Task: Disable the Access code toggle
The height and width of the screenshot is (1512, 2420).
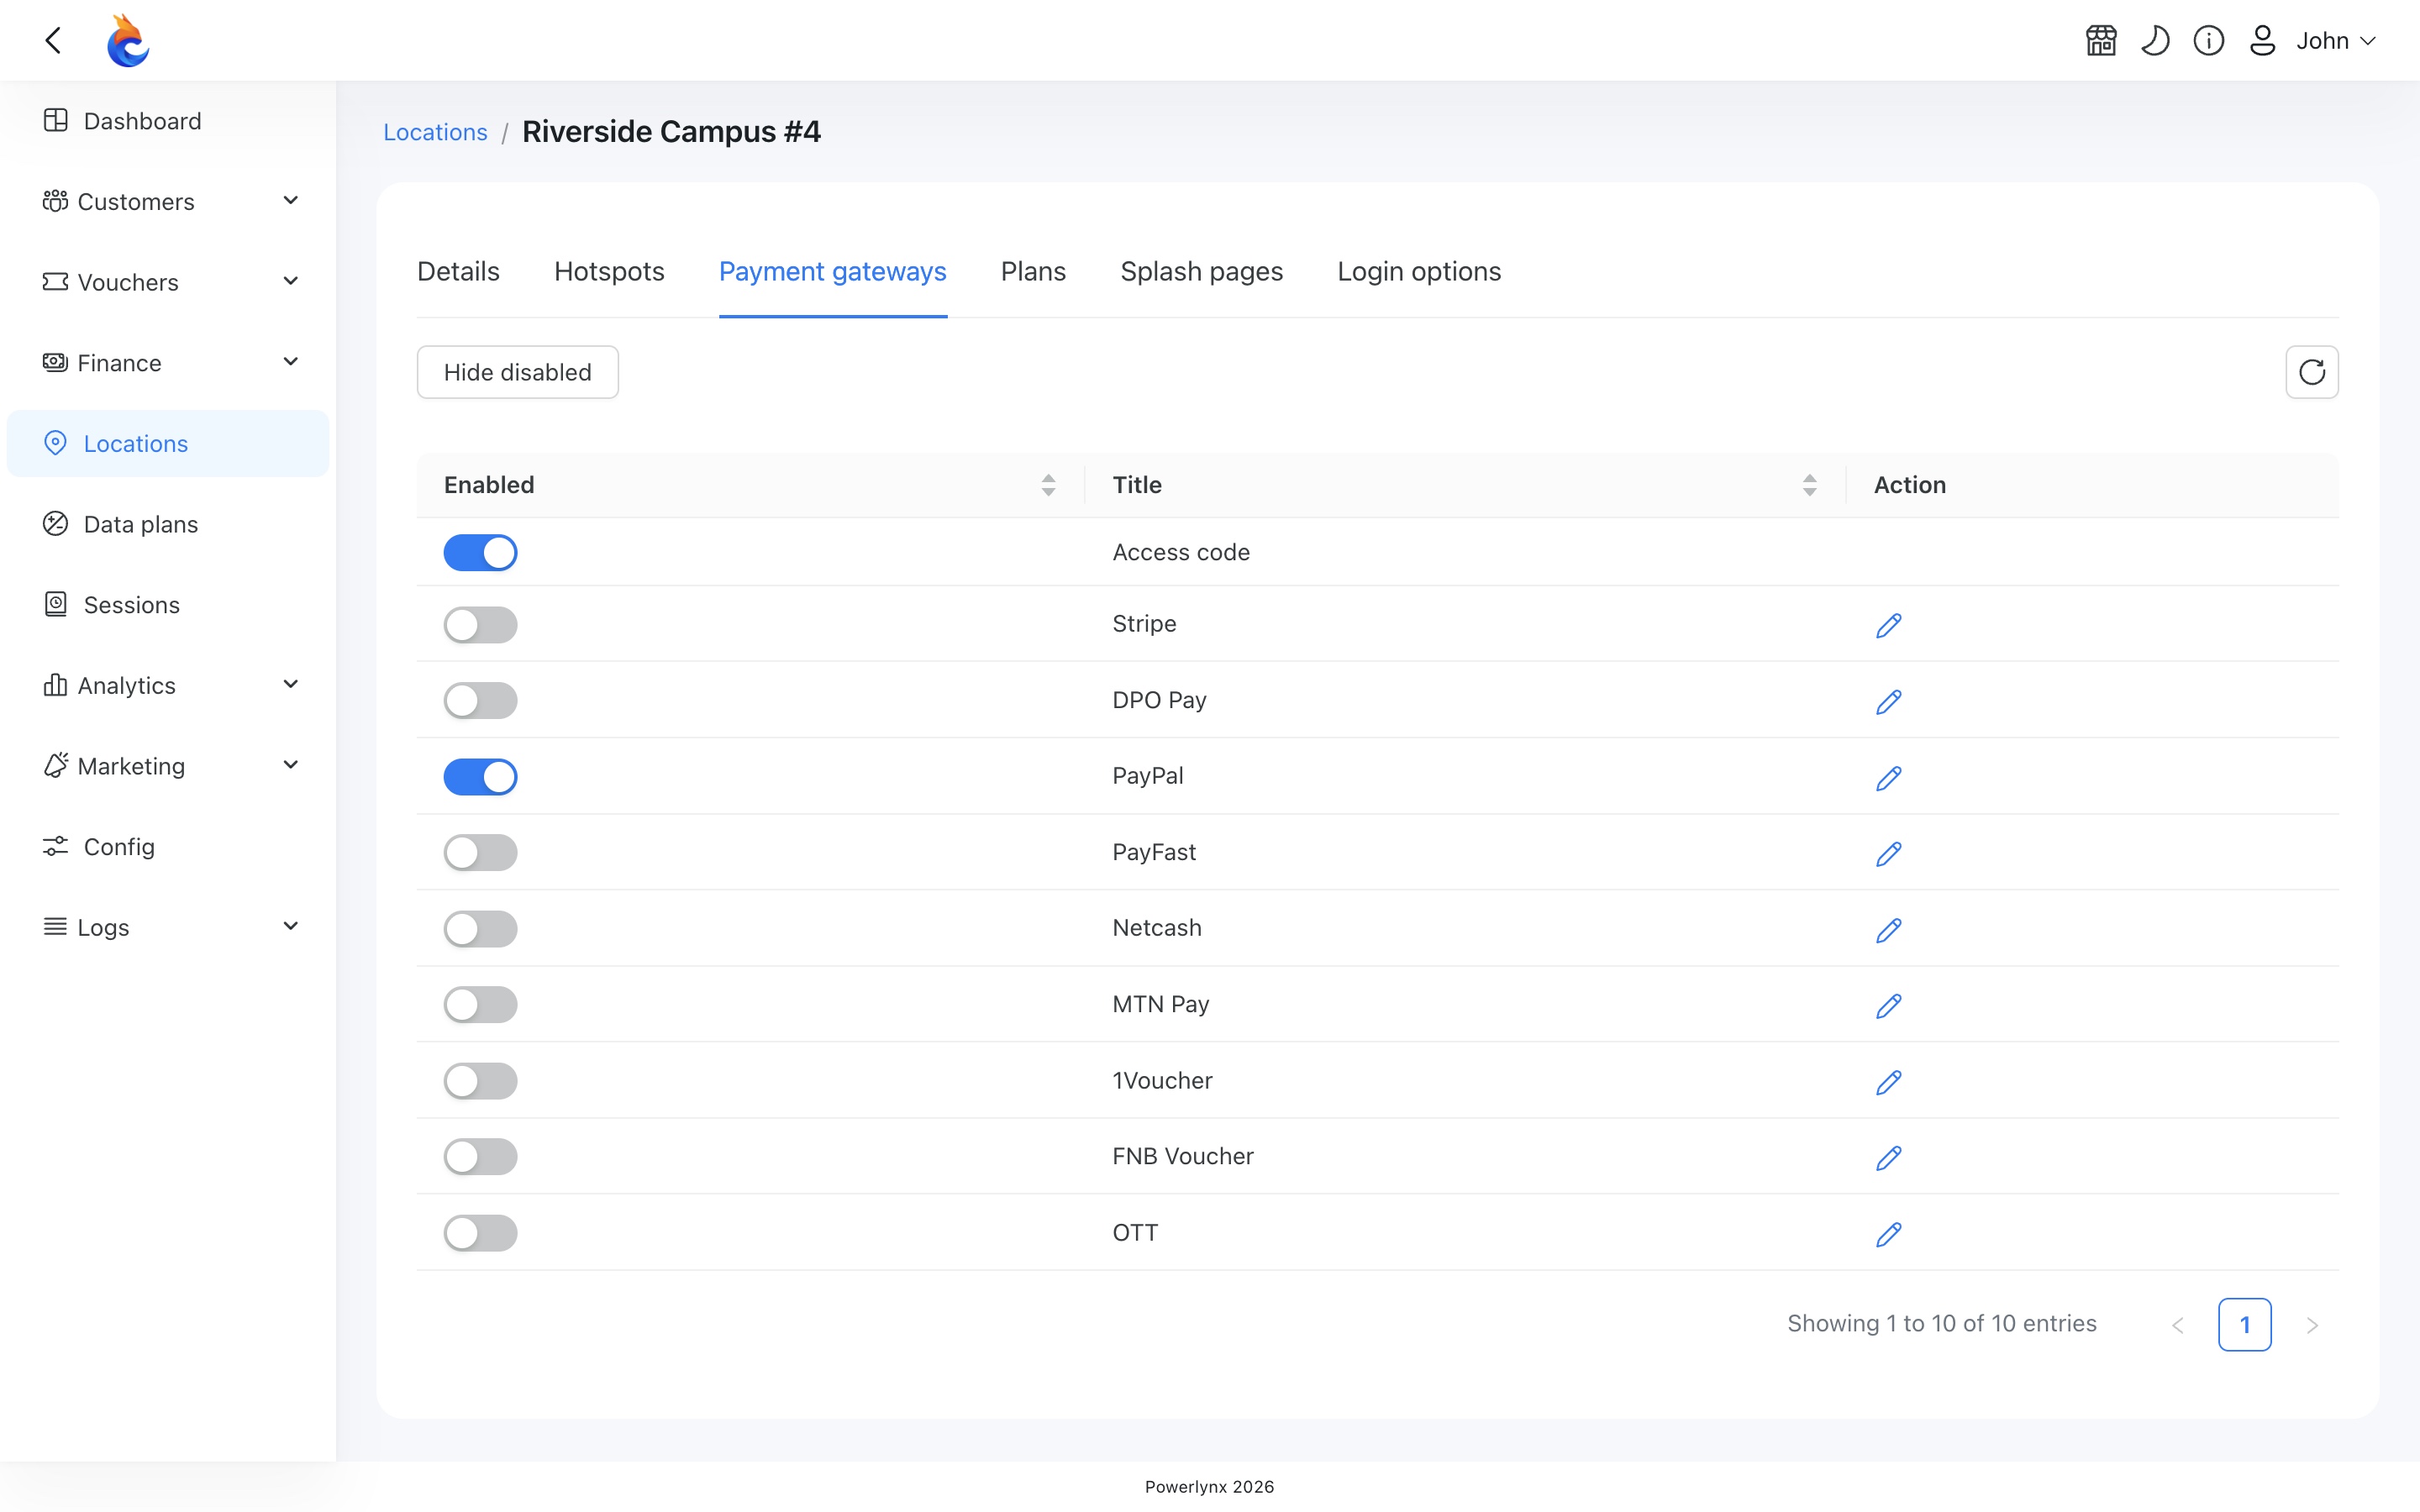Action: pyautogui.click(x=480, y=552)
